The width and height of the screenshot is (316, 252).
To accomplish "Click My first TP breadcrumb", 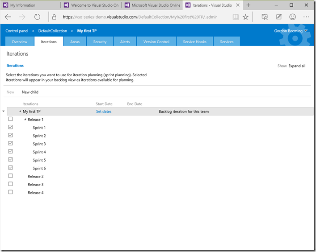I will (x=87, y=31).
